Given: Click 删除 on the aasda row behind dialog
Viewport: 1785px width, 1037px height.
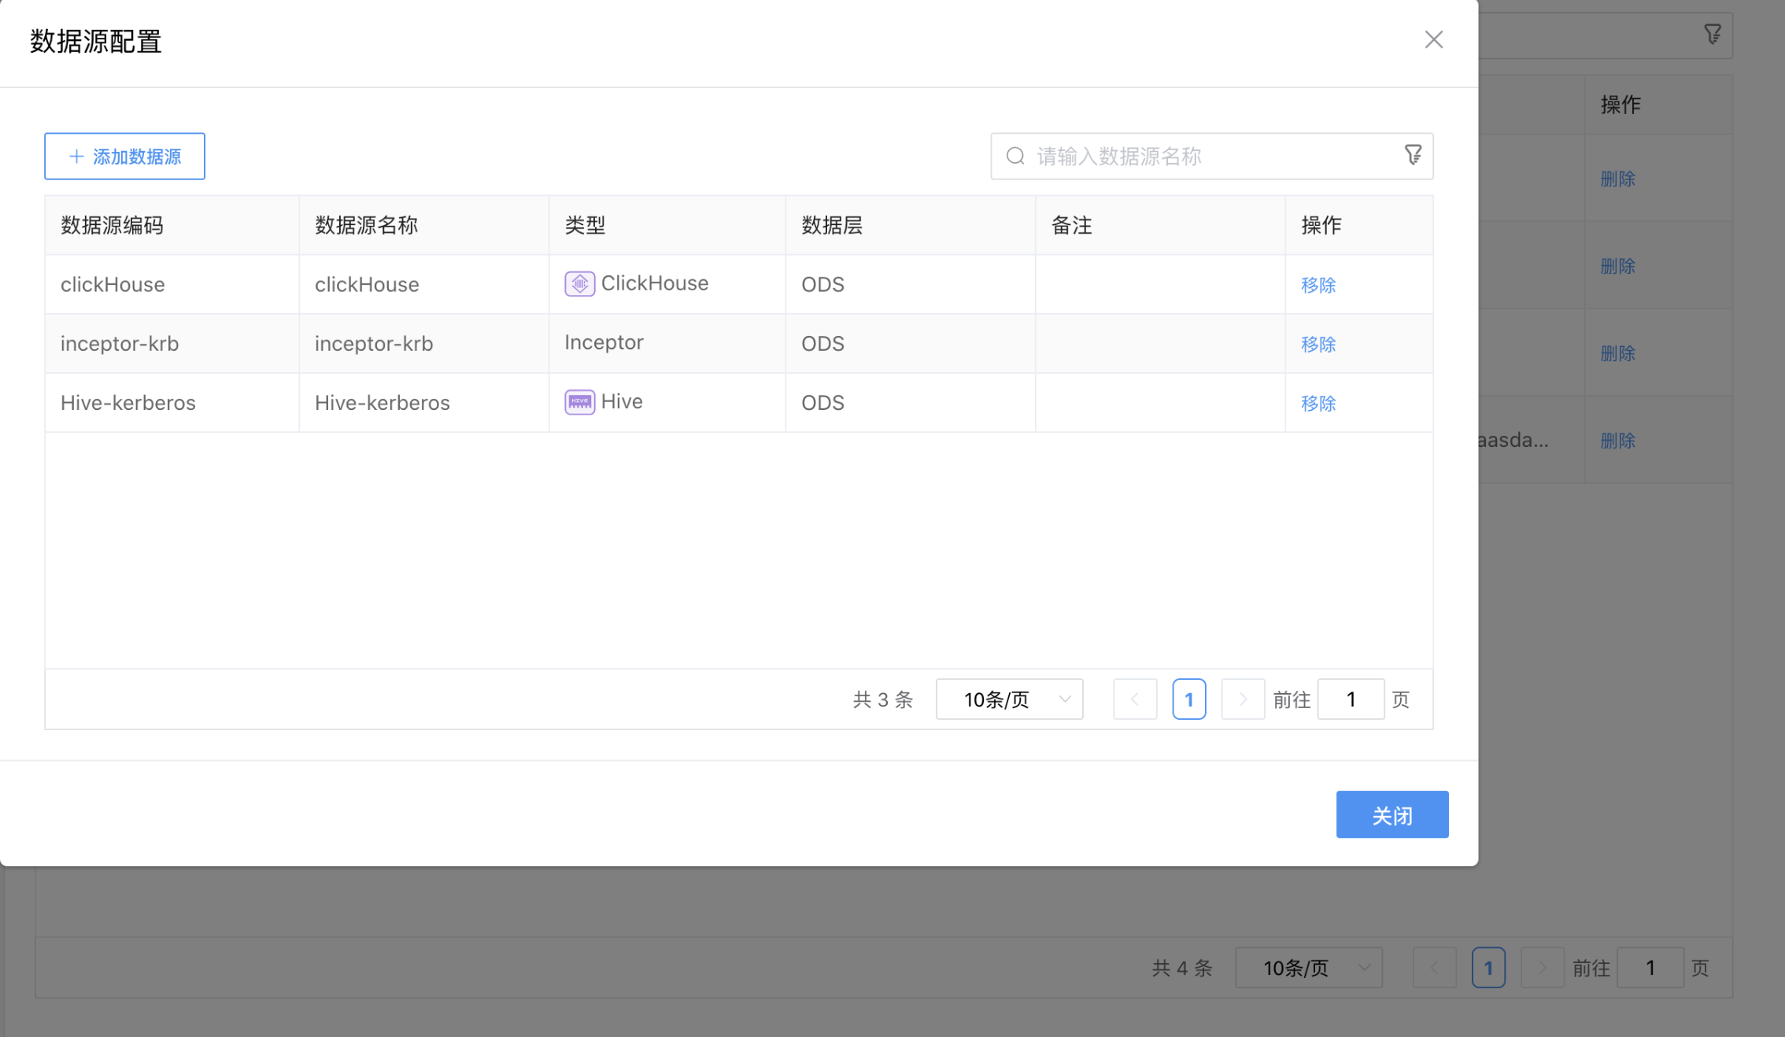Looking at the screenshot, I should pyautogui.click(x=1617, y=441).
